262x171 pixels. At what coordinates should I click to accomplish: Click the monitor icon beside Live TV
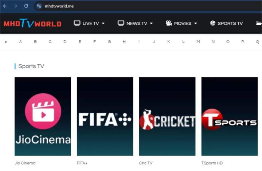pyautogui.click(x=77, y=23)
